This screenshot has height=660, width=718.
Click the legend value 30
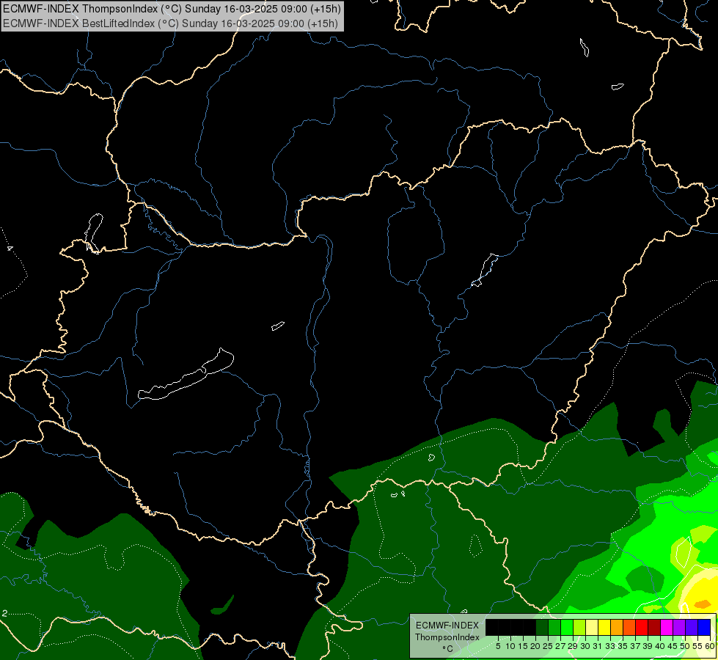tap(585, 646)
